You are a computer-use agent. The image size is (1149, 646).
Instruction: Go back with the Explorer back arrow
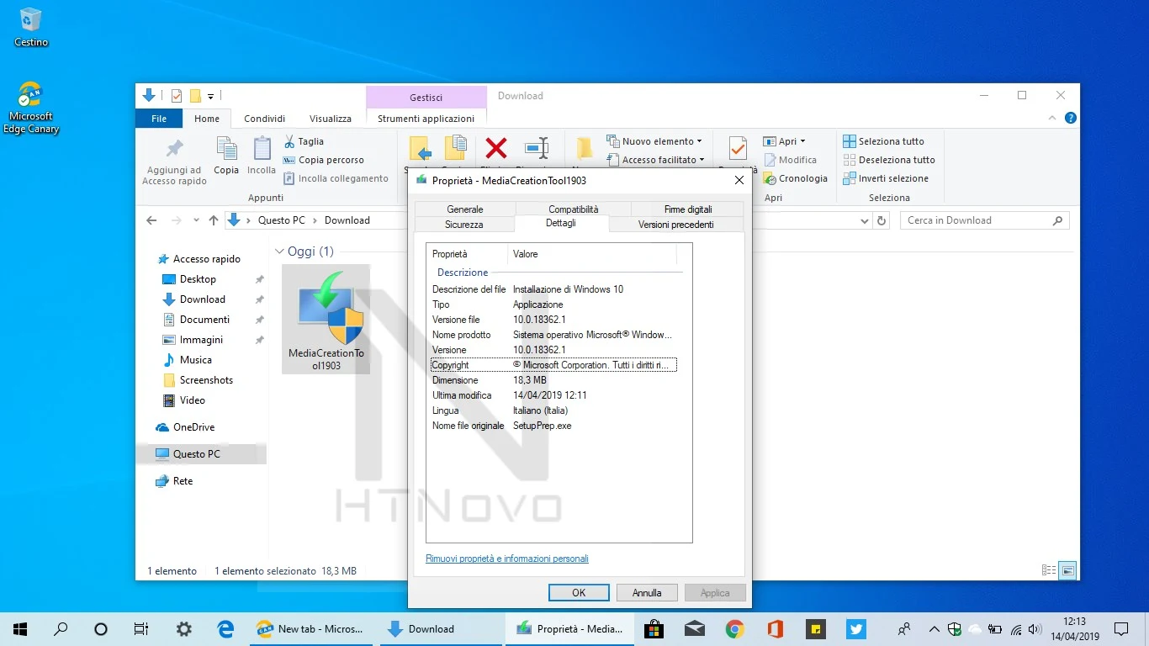(x=151, y=220)
